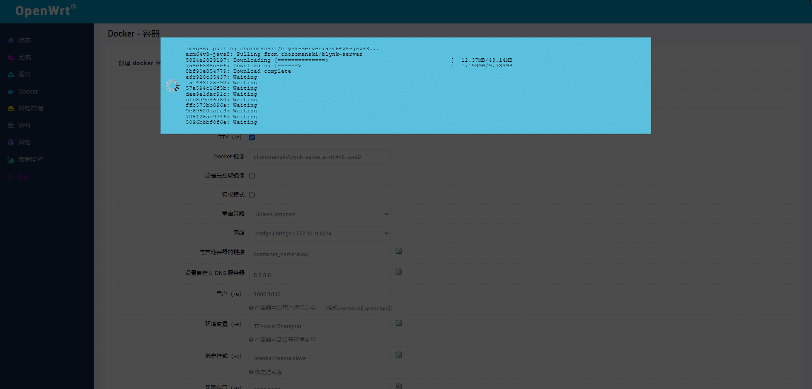Screen dimensions: 812x389
Task: Click the storage icon beside 网络存储
Action: point(11,109)
